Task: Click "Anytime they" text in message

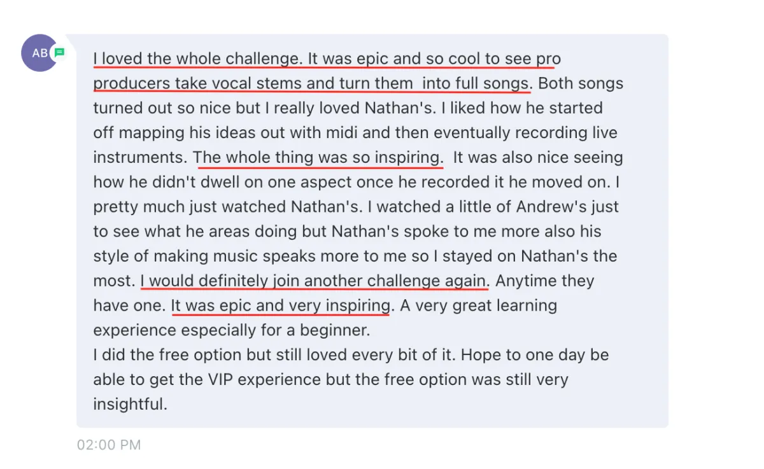Action: [x=544, y=281]
